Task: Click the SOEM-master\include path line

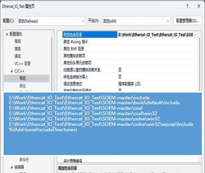Action: pos(79,98)
